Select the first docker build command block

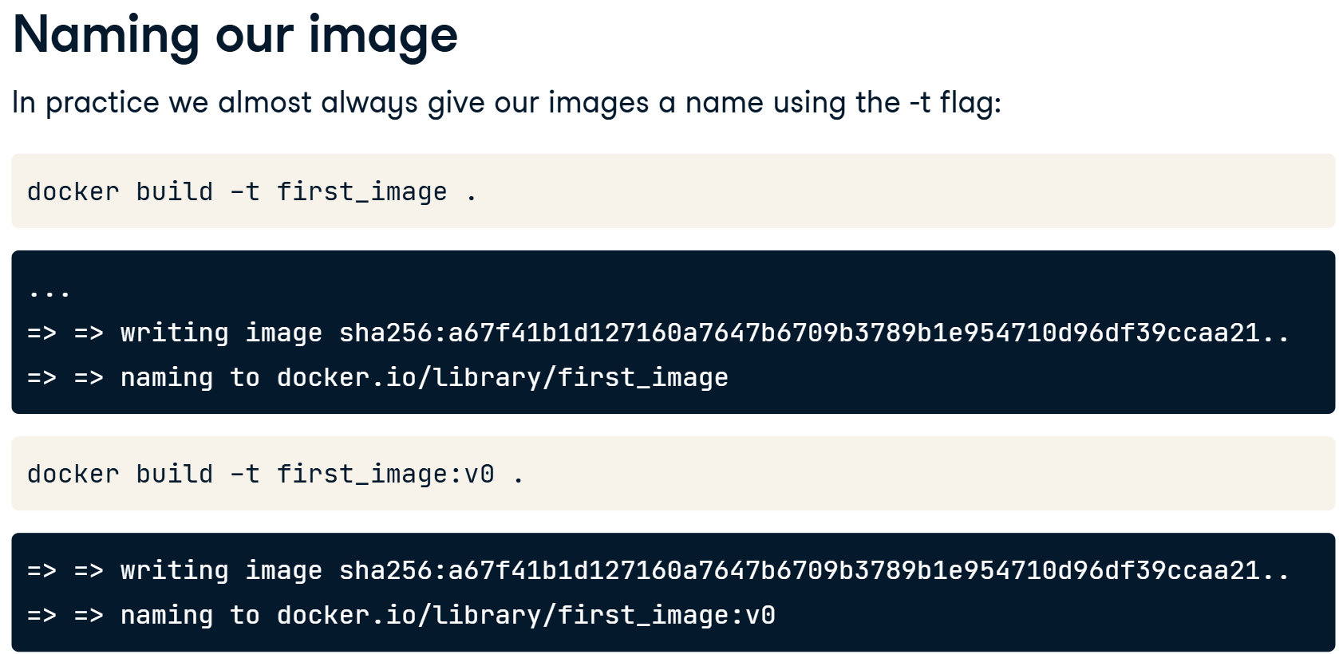673,191
